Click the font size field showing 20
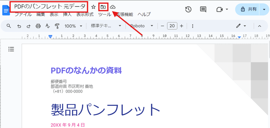 172,26
